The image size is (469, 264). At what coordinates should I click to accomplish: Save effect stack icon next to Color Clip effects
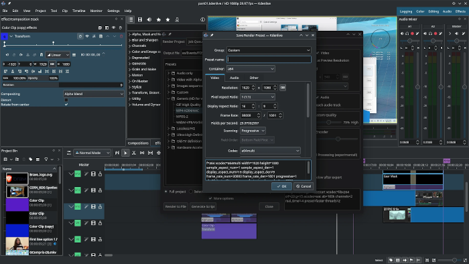tap(100, 27)
